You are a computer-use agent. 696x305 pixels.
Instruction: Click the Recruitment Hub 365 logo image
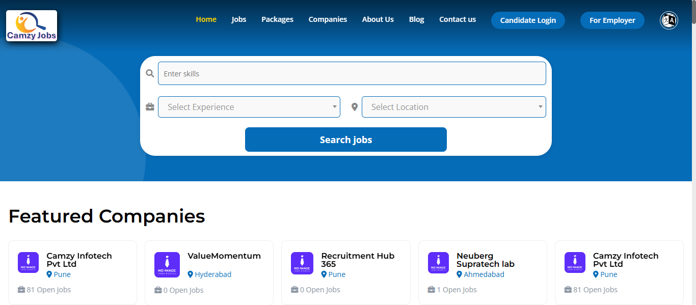pos(302,263)
